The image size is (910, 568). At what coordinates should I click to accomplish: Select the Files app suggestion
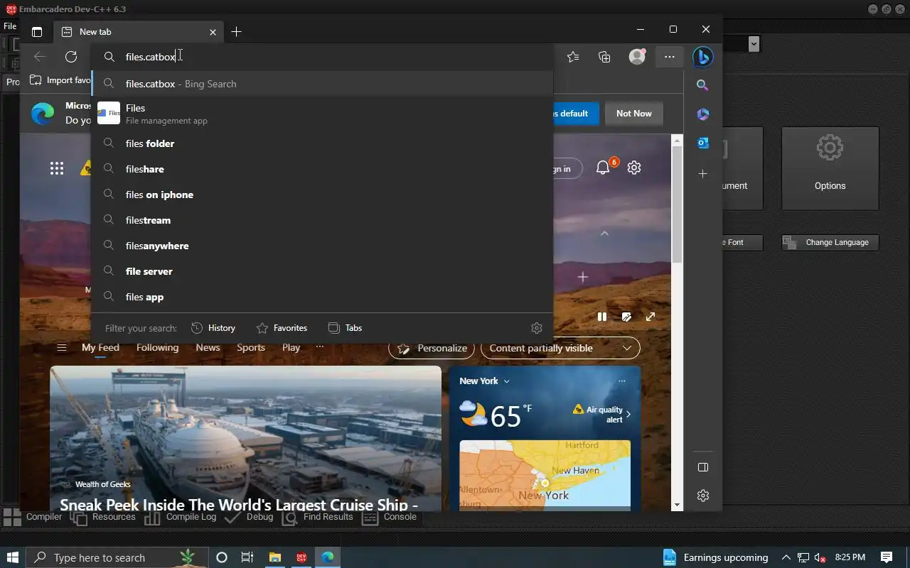click(x=322, y=114)
